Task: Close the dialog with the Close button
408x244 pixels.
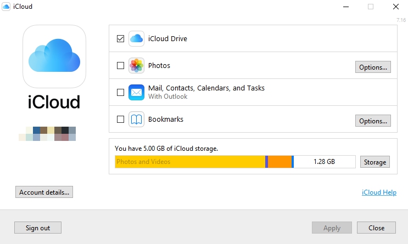Action: (x=376, y=228)
